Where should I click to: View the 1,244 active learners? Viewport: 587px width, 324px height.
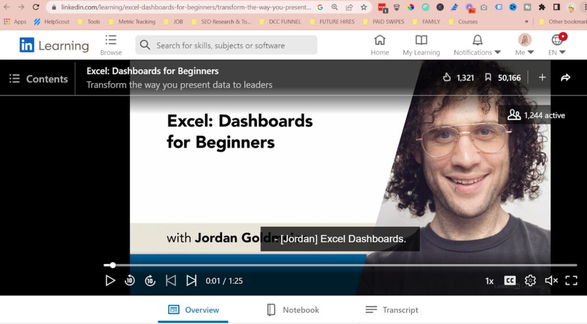coord(536,115)
